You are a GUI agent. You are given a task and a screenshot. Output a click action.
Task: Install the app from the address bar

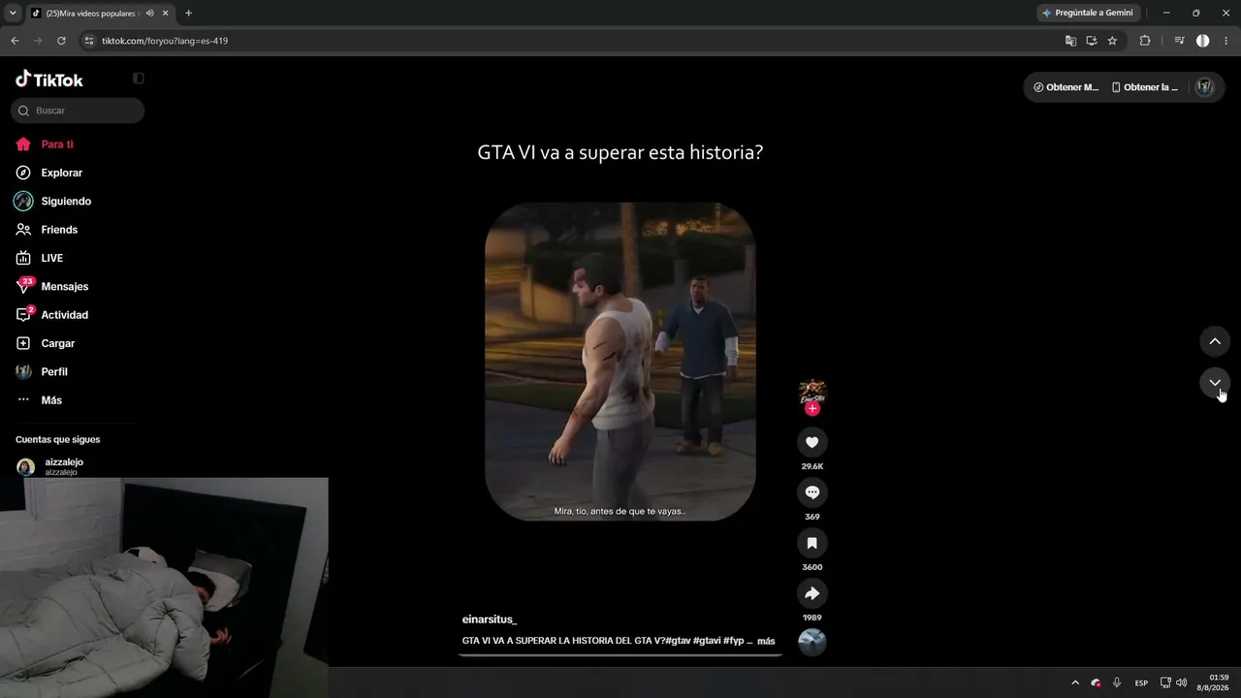click(1092, 41)
